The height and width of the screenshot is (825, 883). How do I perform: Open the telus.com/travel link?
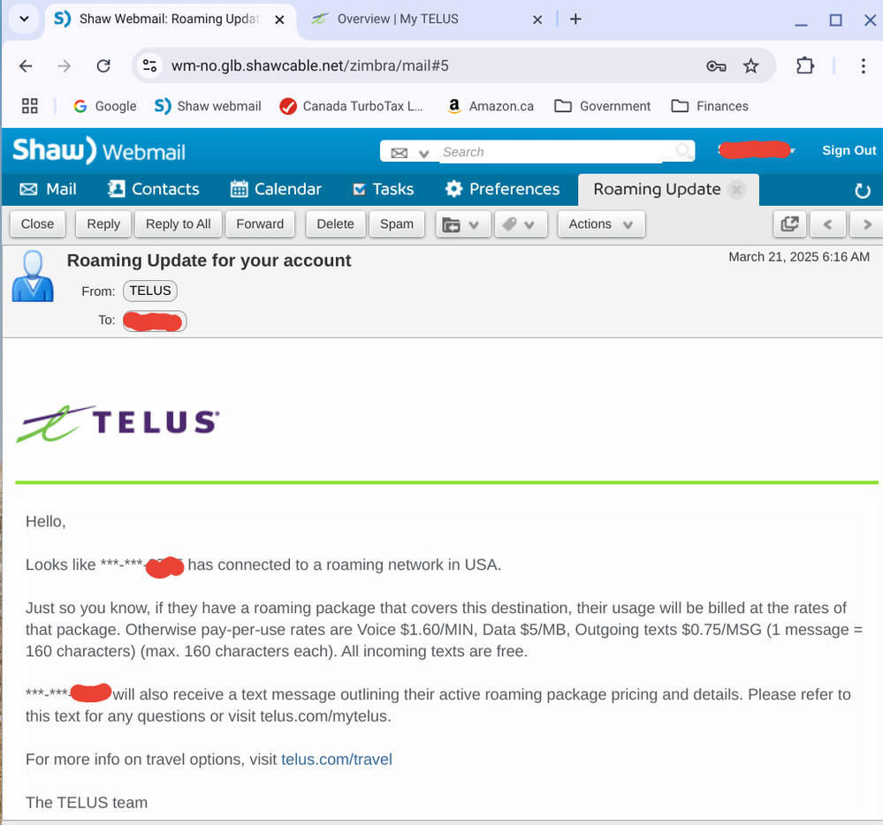336,759
